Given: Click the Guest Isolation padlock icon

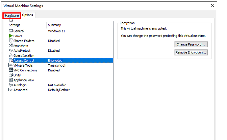Looking at the screenshot, I should pyautogui.click(x=11, y=55).
